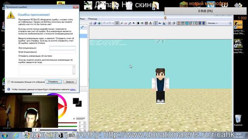Open the Need for Speed desktop icon
Screen dimensions: 248x139
pos(238,46)
